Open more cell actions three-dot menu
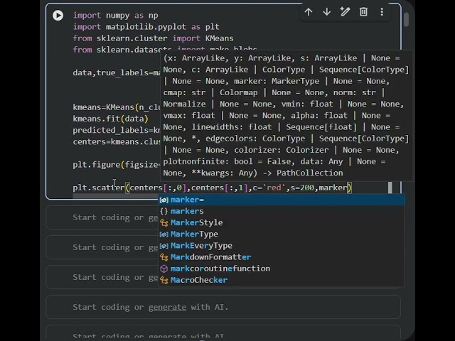 tap(382, 12)
